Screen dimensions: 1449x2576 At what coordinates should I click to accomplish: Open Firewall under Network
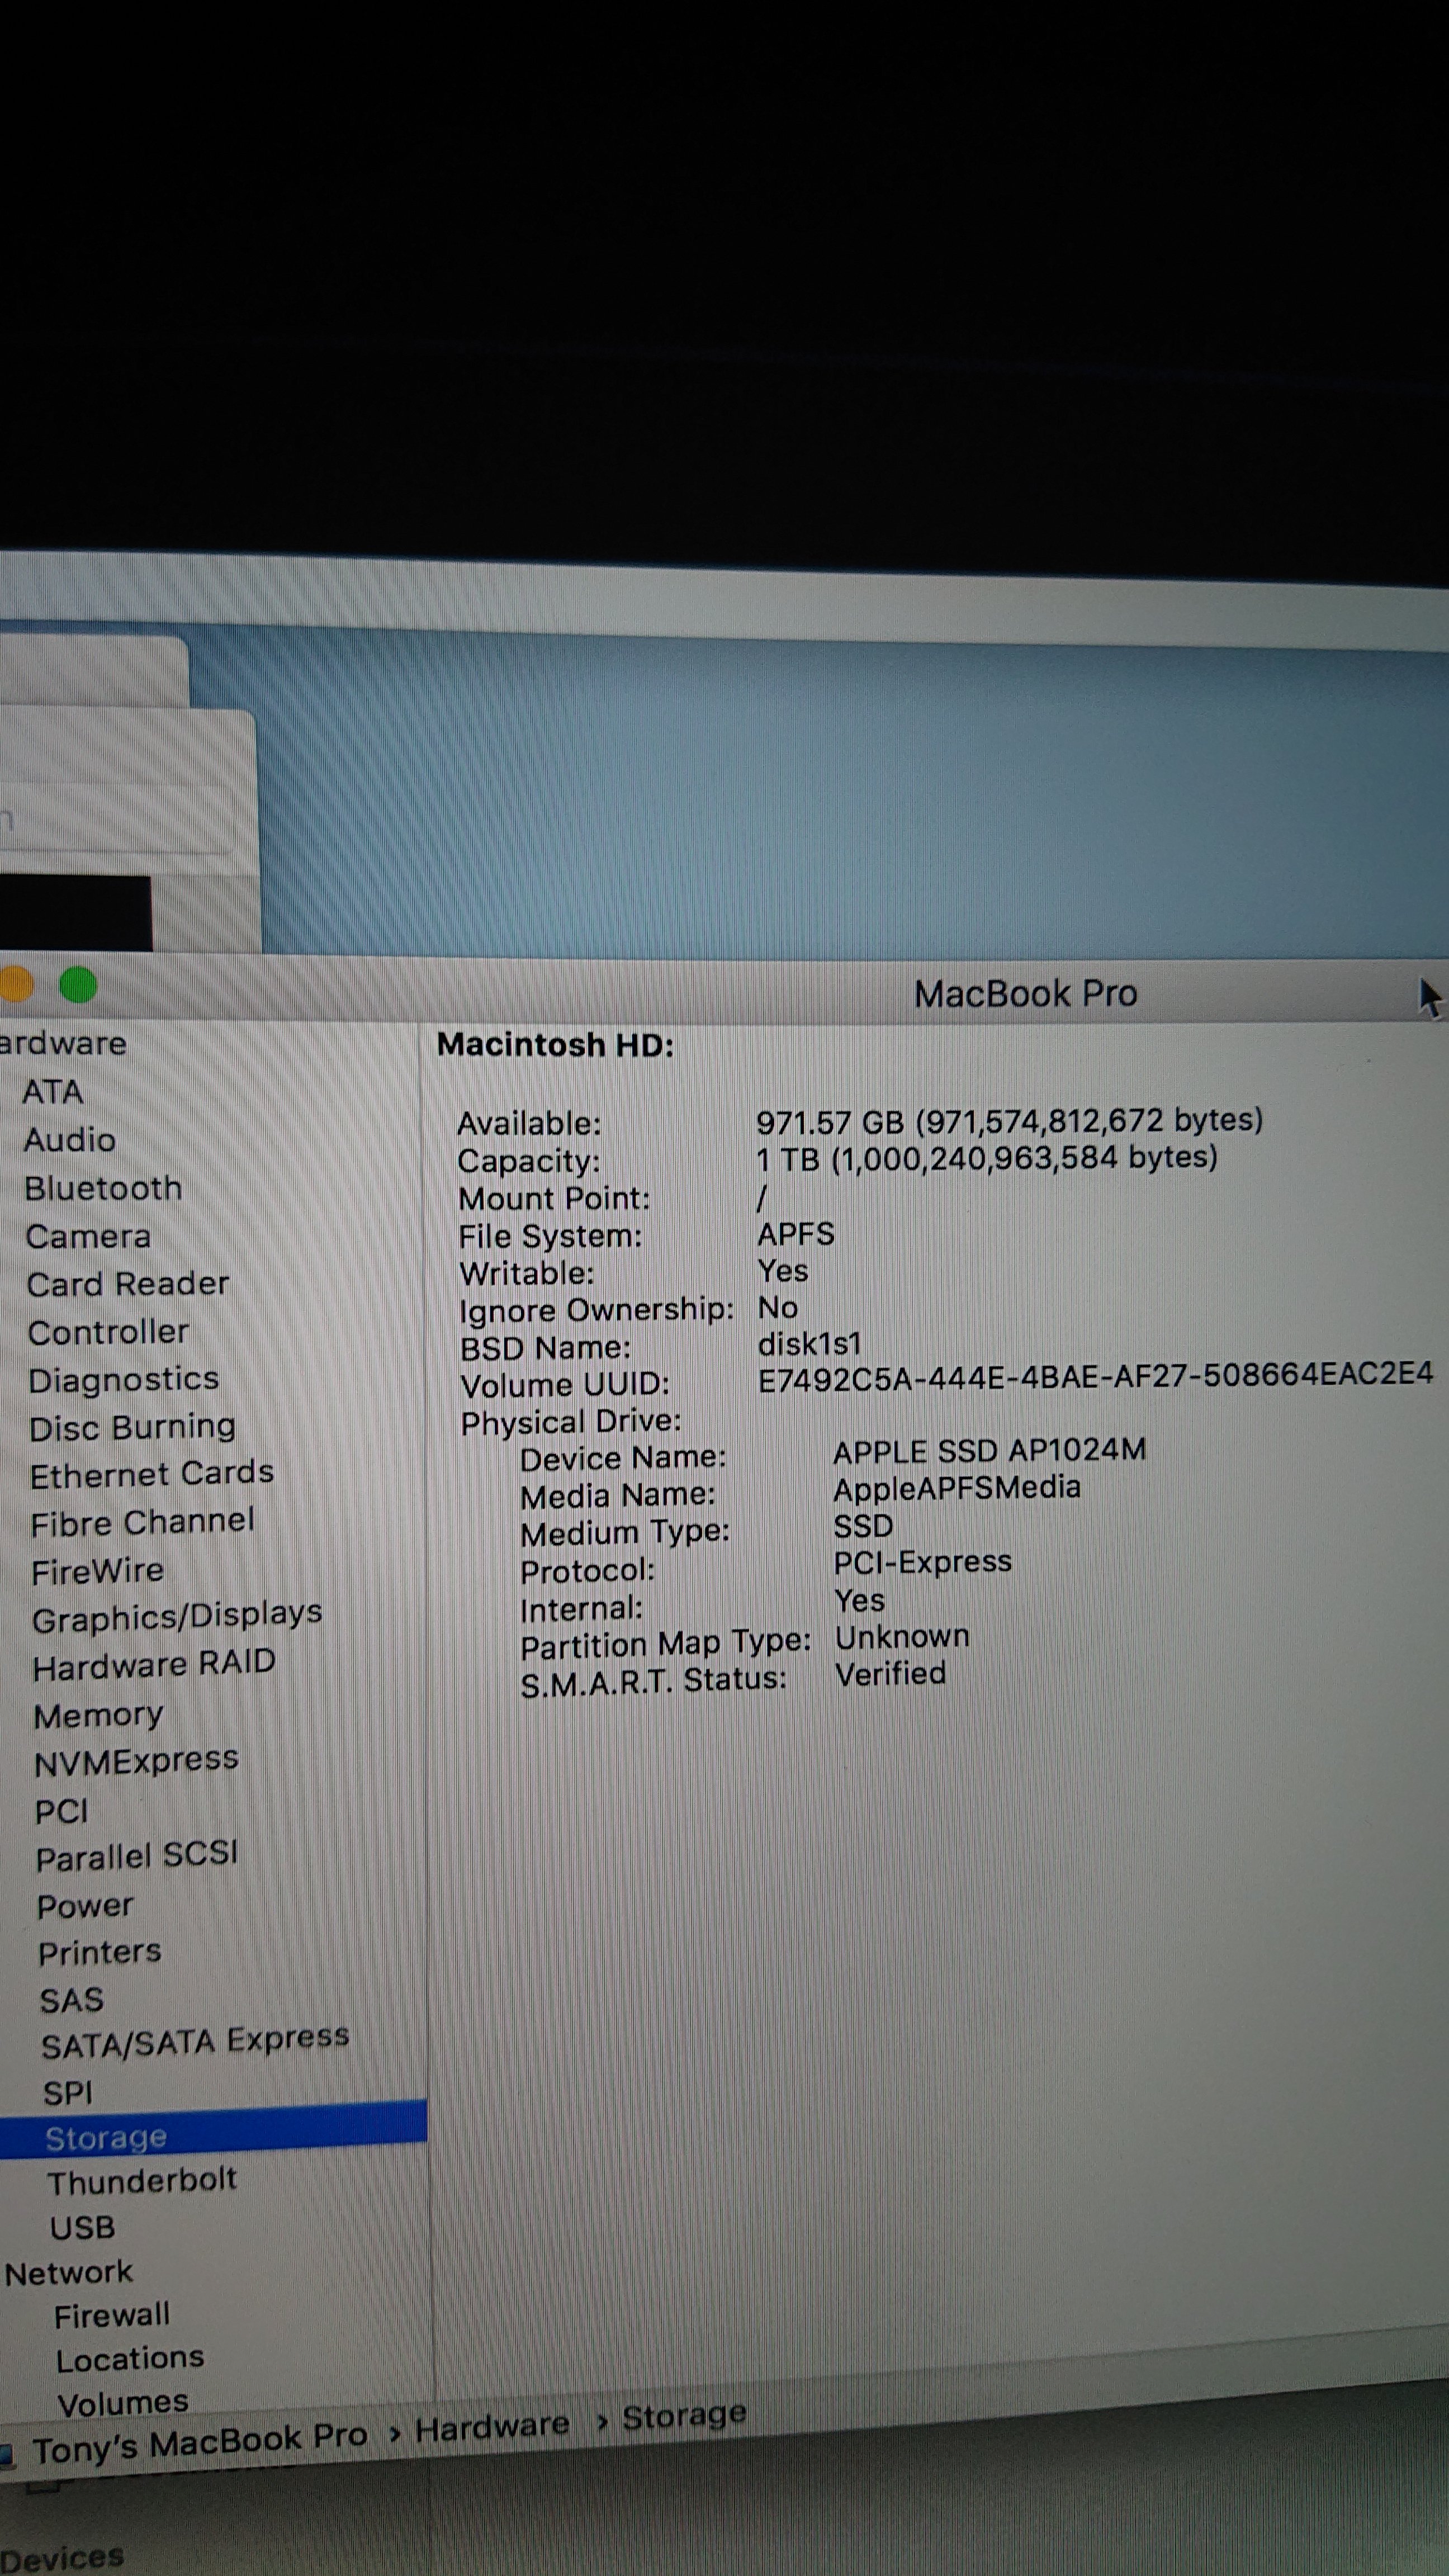click(112, 2316)
